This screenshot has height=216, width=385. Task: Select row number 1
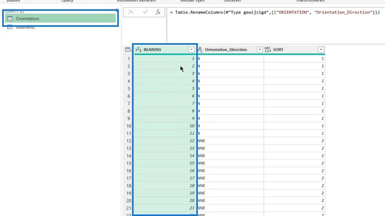click(128, 59)
